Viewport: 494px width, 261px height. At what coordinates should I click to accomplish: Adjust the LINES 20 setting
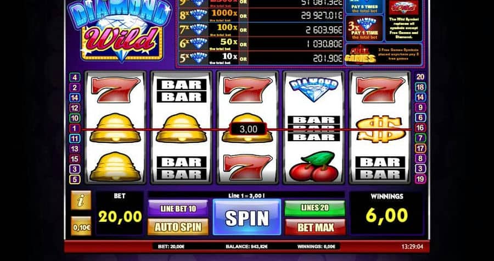[x=315, y=208]
